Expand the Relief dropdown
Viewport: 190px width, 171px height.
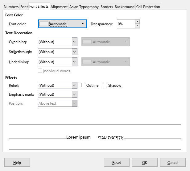pos(58,85)
